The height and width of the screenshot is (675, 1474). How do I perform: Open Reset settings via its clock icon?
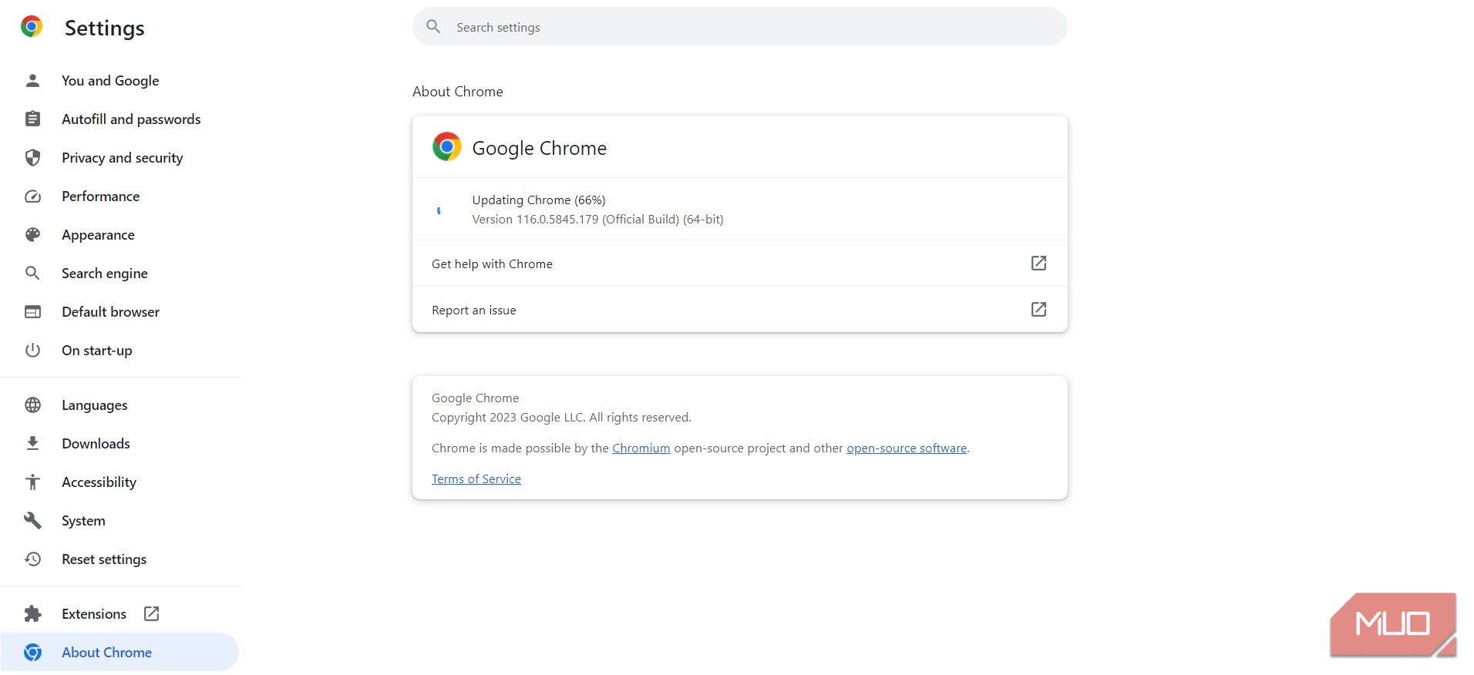(32, 559)
